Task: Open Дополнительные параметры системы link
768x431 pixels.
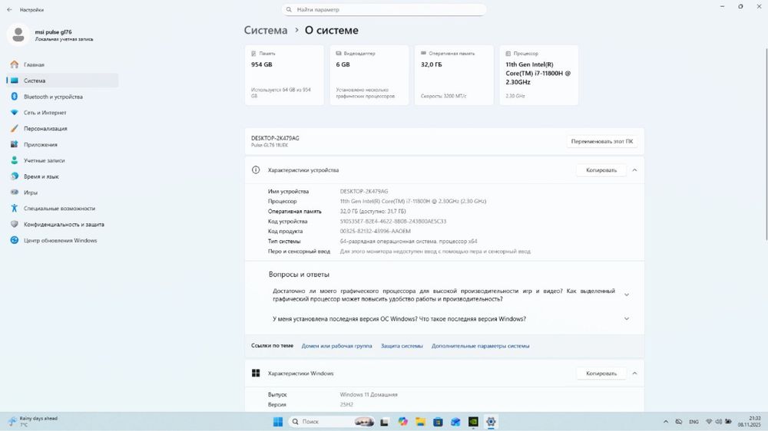Action: (480, 346)
